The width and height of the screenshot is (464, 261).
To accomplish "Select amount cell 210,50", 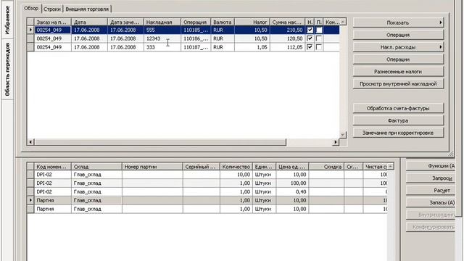I will coord(287,30).
